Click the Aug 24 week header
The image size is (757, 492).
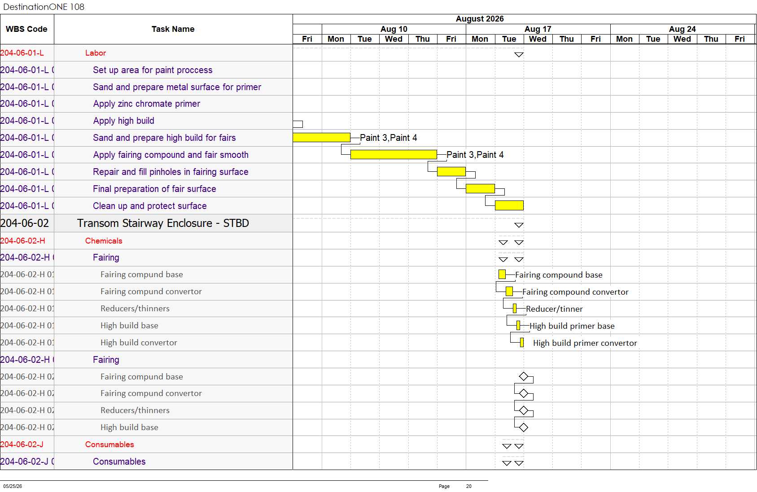(683, 29)
